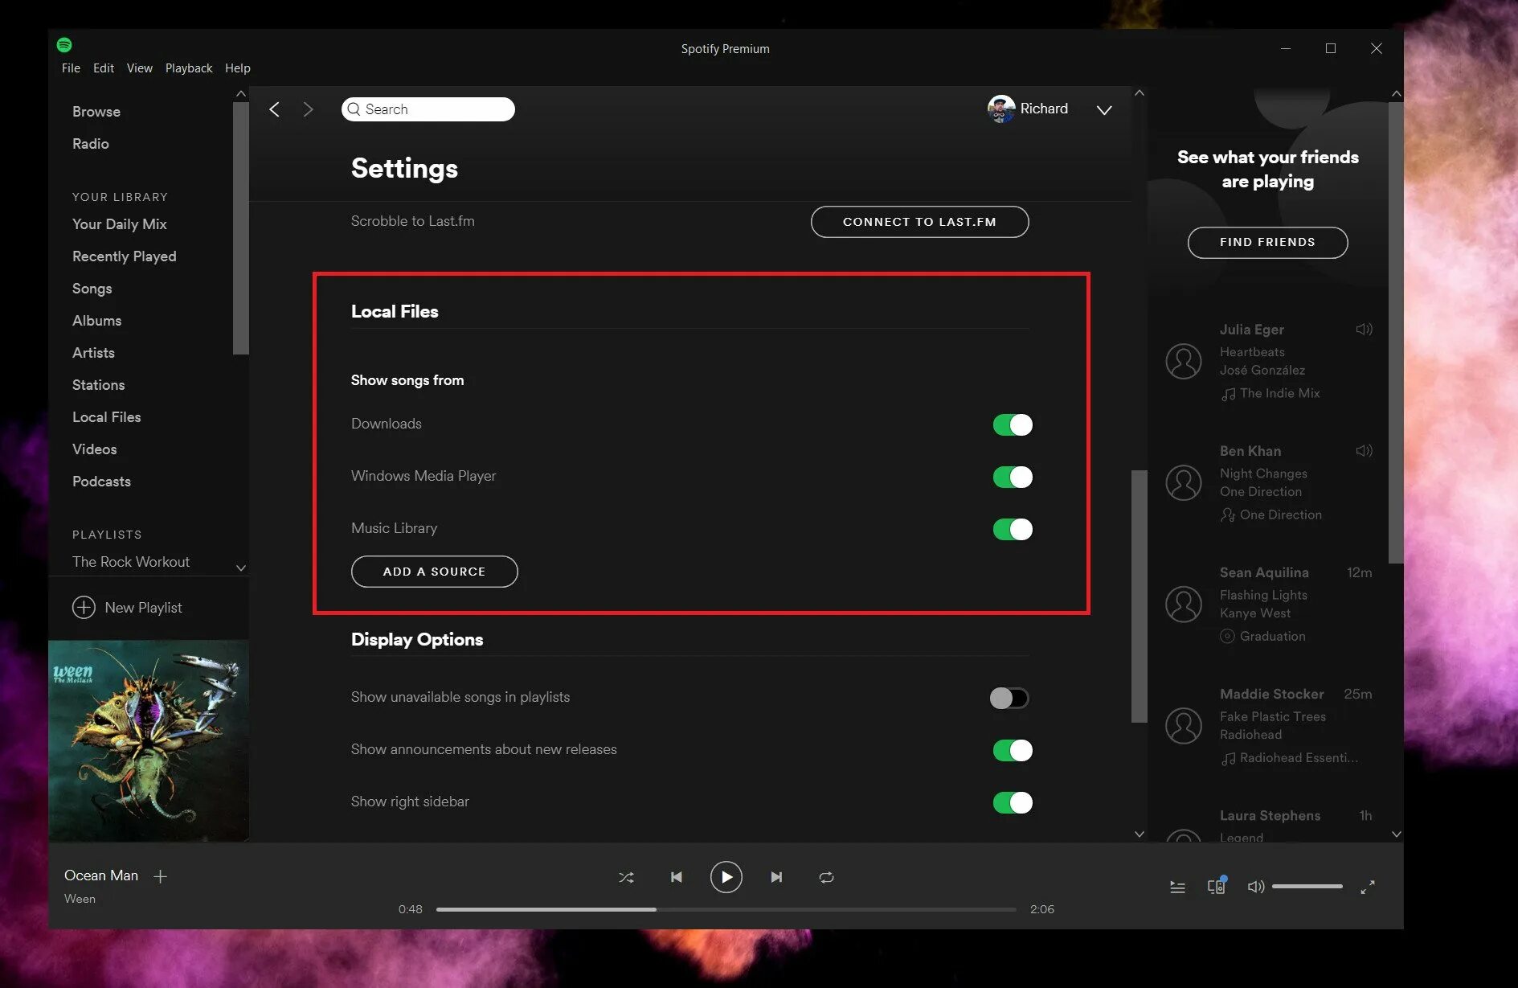Skip to previous track

point(677,878)
